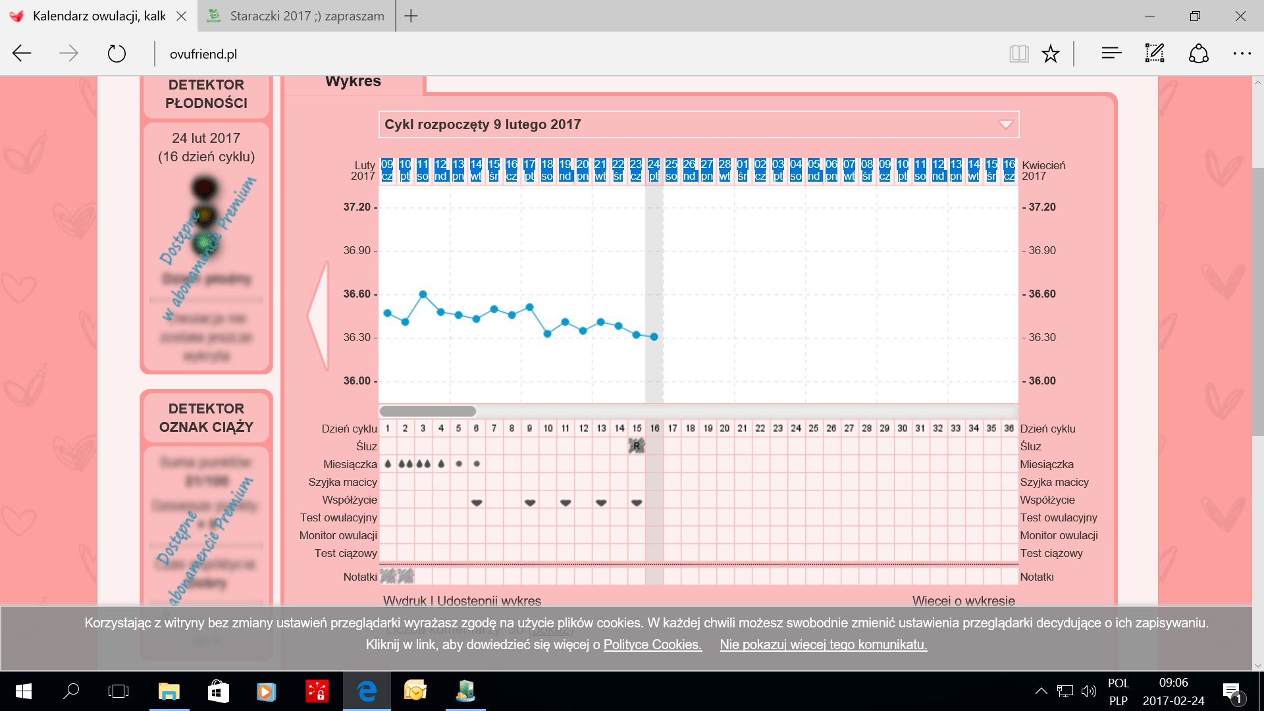Expand the cycle selection dropdown arrow
The width and height of the screenshot is (1264, 711).
pos(1005,124)
